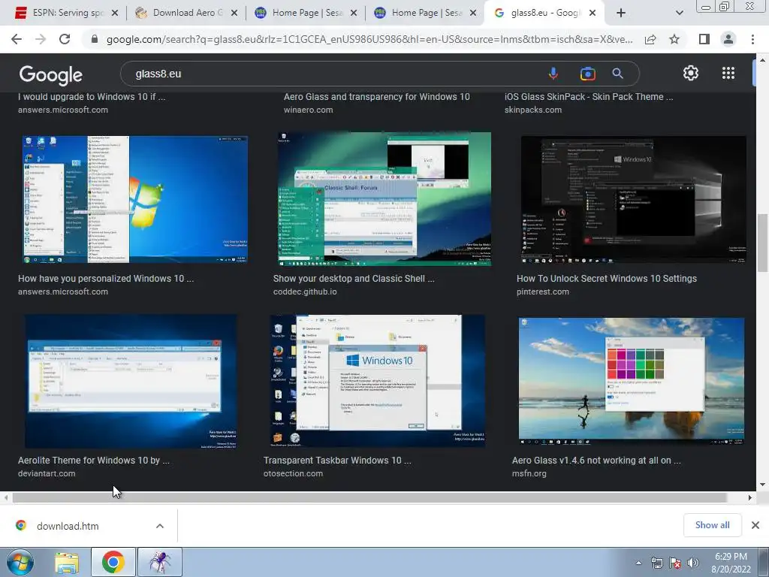Open Aerolite Theme explorer thumbnail
The height and width of the screenshot is (577, 769).
[131, 381]
